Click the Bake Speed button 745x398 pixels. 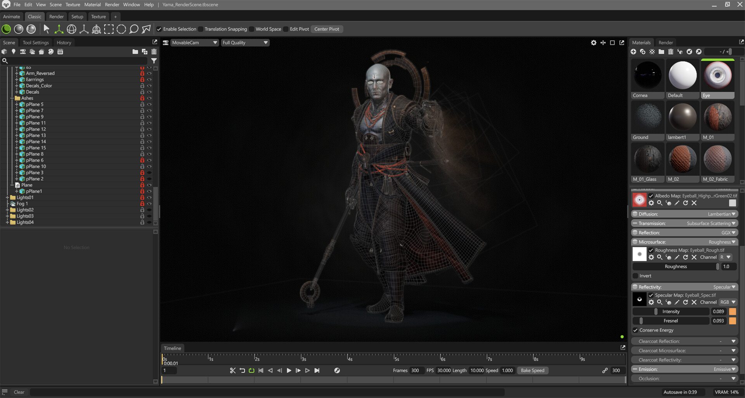(532, 371)
